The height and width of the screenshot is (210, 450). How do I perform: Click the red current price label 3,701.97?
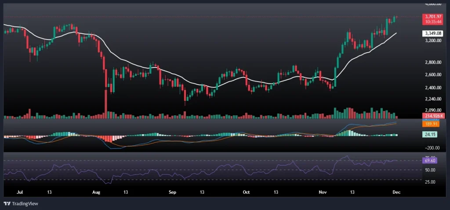pyautogui.click(x=431, y=17)
